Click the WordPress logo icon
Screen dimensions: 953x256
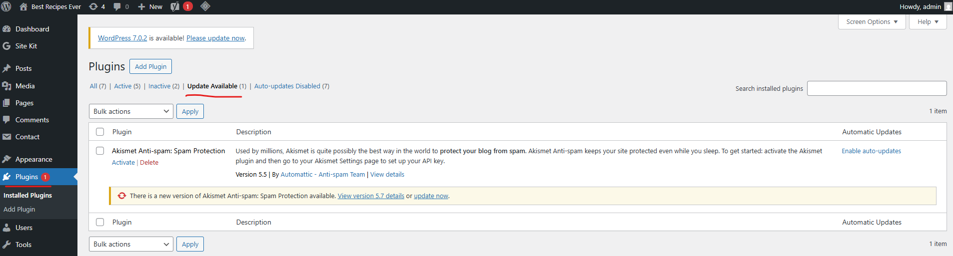click(x=6, y=6)
